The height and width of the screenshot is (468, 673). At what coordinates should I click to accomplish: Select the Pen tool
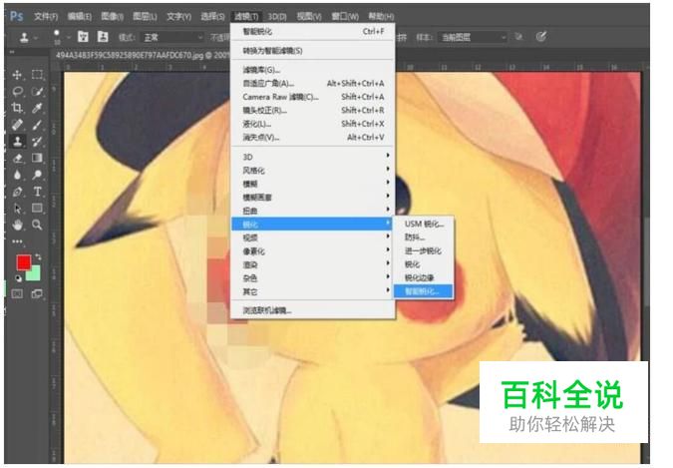tap(17, 192)
